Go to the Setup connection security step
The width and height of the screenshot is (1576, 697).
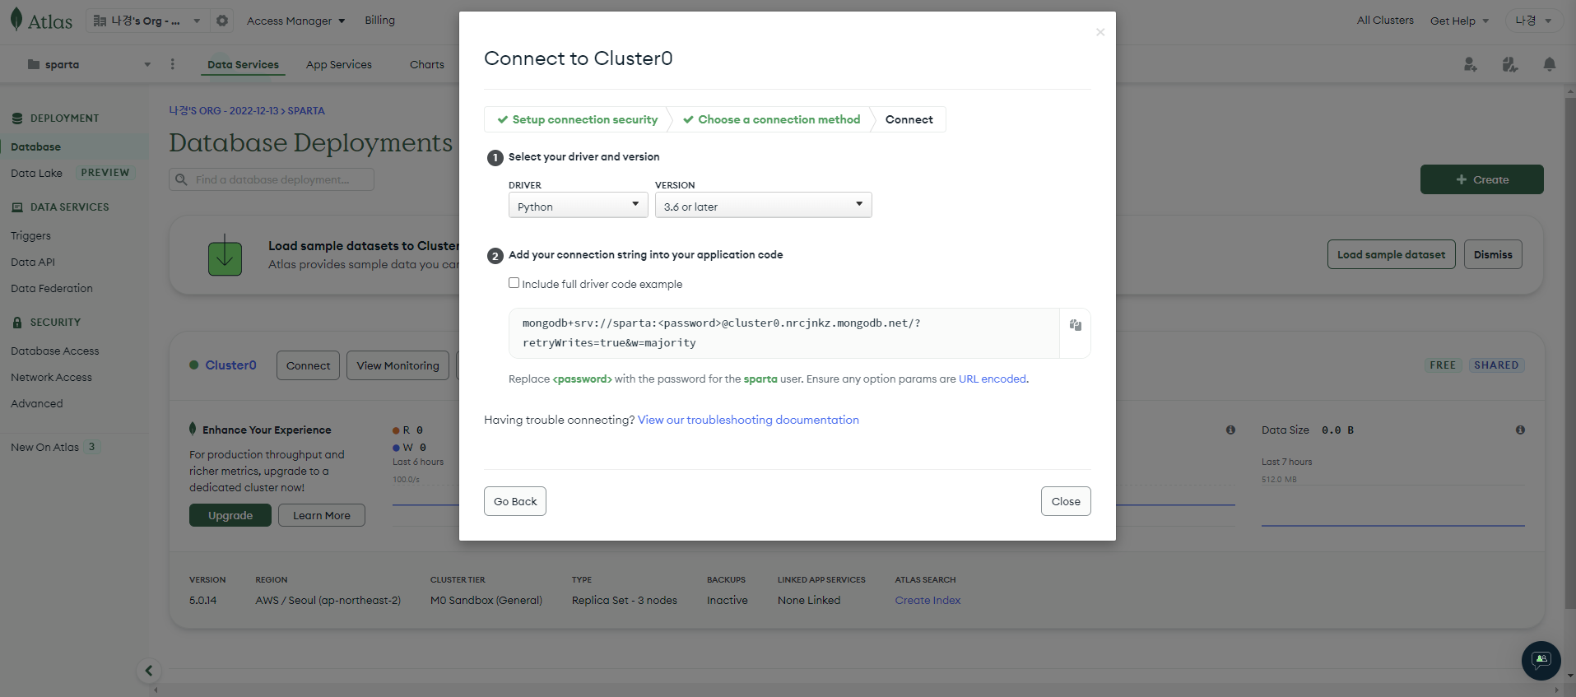[577, 119]
